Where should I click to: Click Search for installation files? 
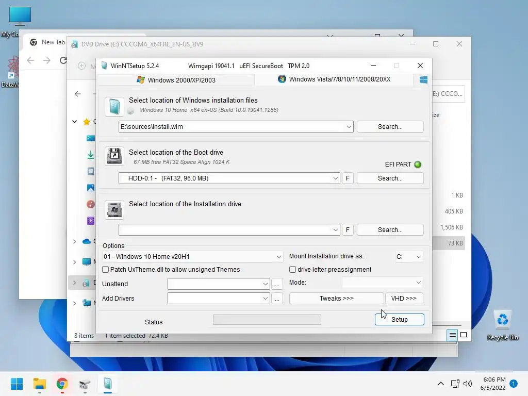(390, 127)
